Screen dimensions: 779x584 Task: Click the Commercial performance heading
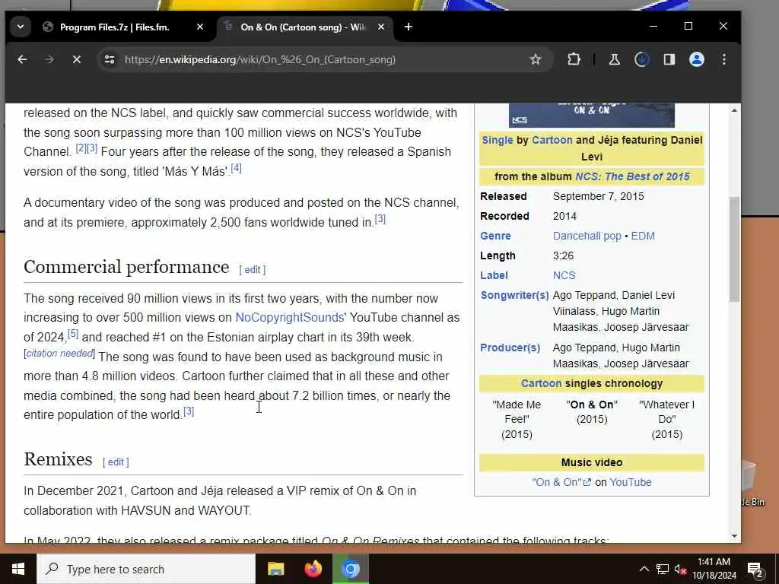(127, 267)
